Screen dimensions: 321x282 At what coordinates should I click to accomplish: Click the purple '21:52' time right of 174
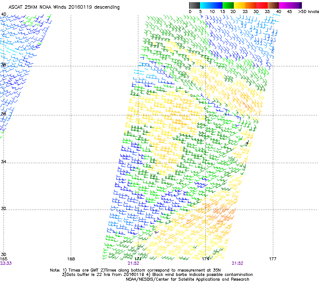pyautogui.click(x=237, y=263)
